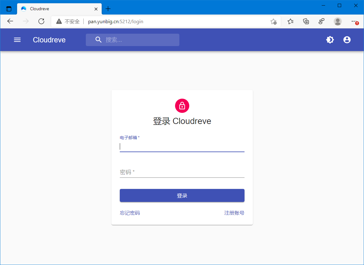Open the hamburger navigation menu
Screen dimensions: 364x265
(x=17, y=40)
